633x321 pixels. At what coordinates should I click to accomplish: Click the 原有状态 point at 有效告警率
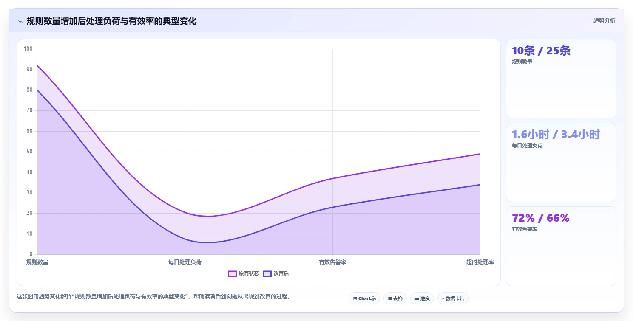tap(332, 178)
